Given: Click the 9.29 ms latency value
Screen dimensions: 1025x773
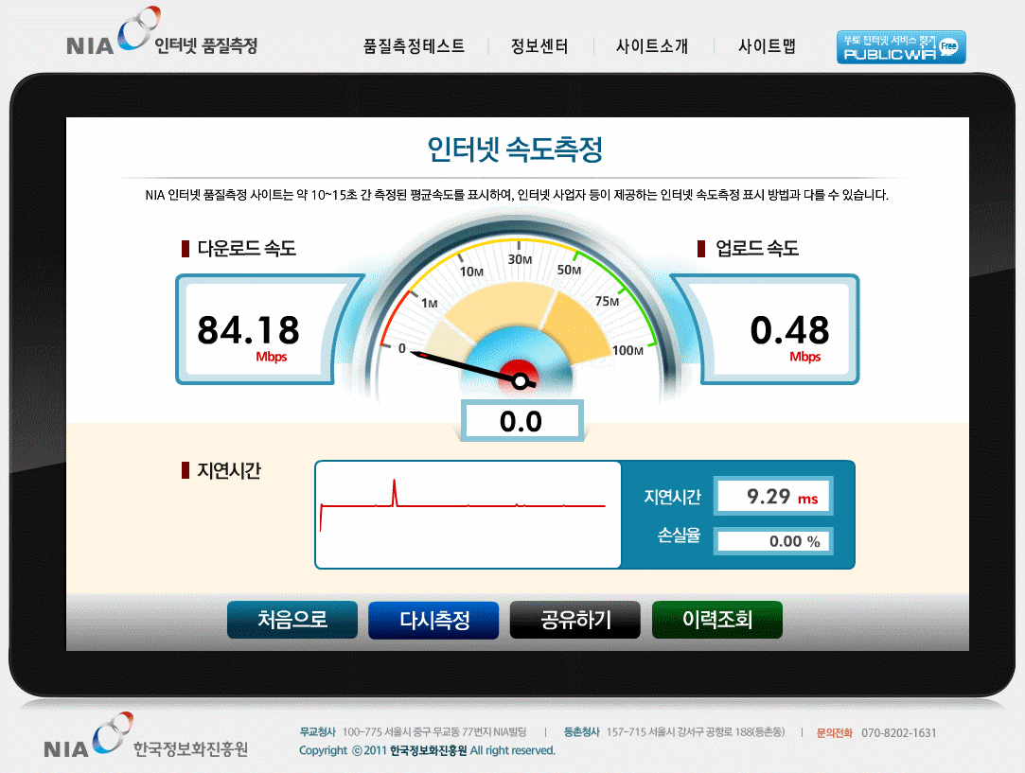Looking at the screenshot, I should click(773, 497).
